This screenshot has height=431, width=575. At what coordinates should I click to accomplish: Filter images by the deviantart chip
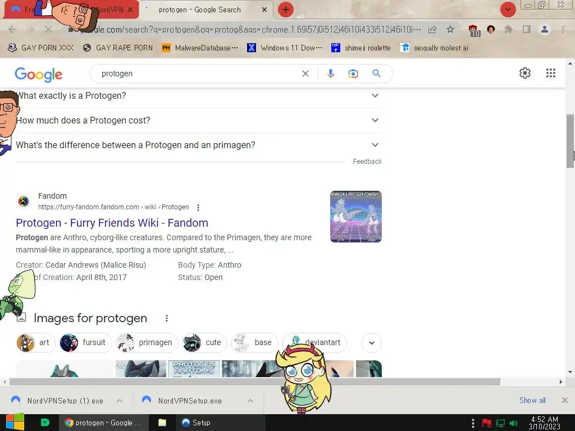[314, 343]
